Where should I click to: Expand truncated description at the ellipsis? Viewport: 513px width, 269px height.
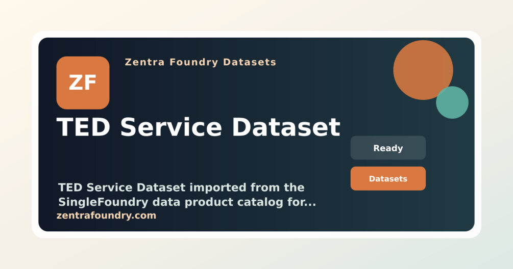[309, 202]
